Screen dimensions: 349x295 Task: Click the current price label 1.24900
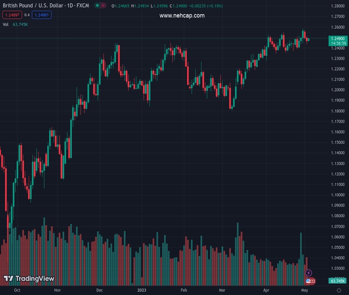click(338, 38)
